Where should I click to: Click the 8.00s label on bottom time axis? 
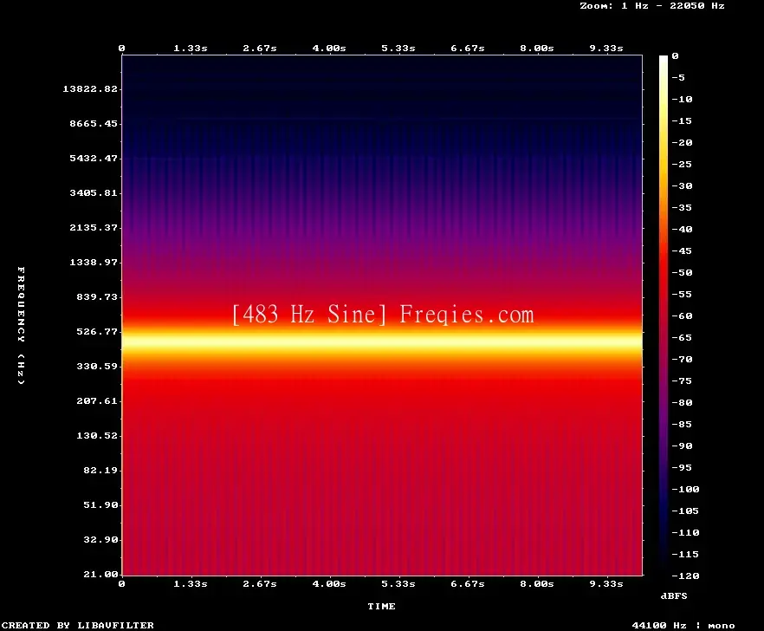click(x=536, y=583)
